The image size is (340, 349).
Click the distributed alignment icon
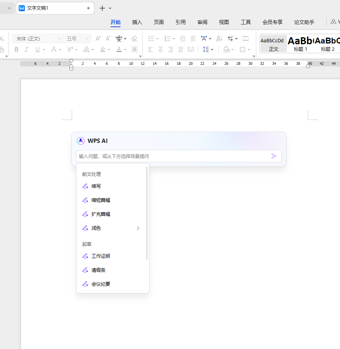click(191, 49)
